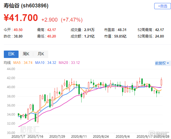Viewport: 171px width, 139px height.
Task: Switch to the 周K weekly chart tab
Action: pos(26,54)
